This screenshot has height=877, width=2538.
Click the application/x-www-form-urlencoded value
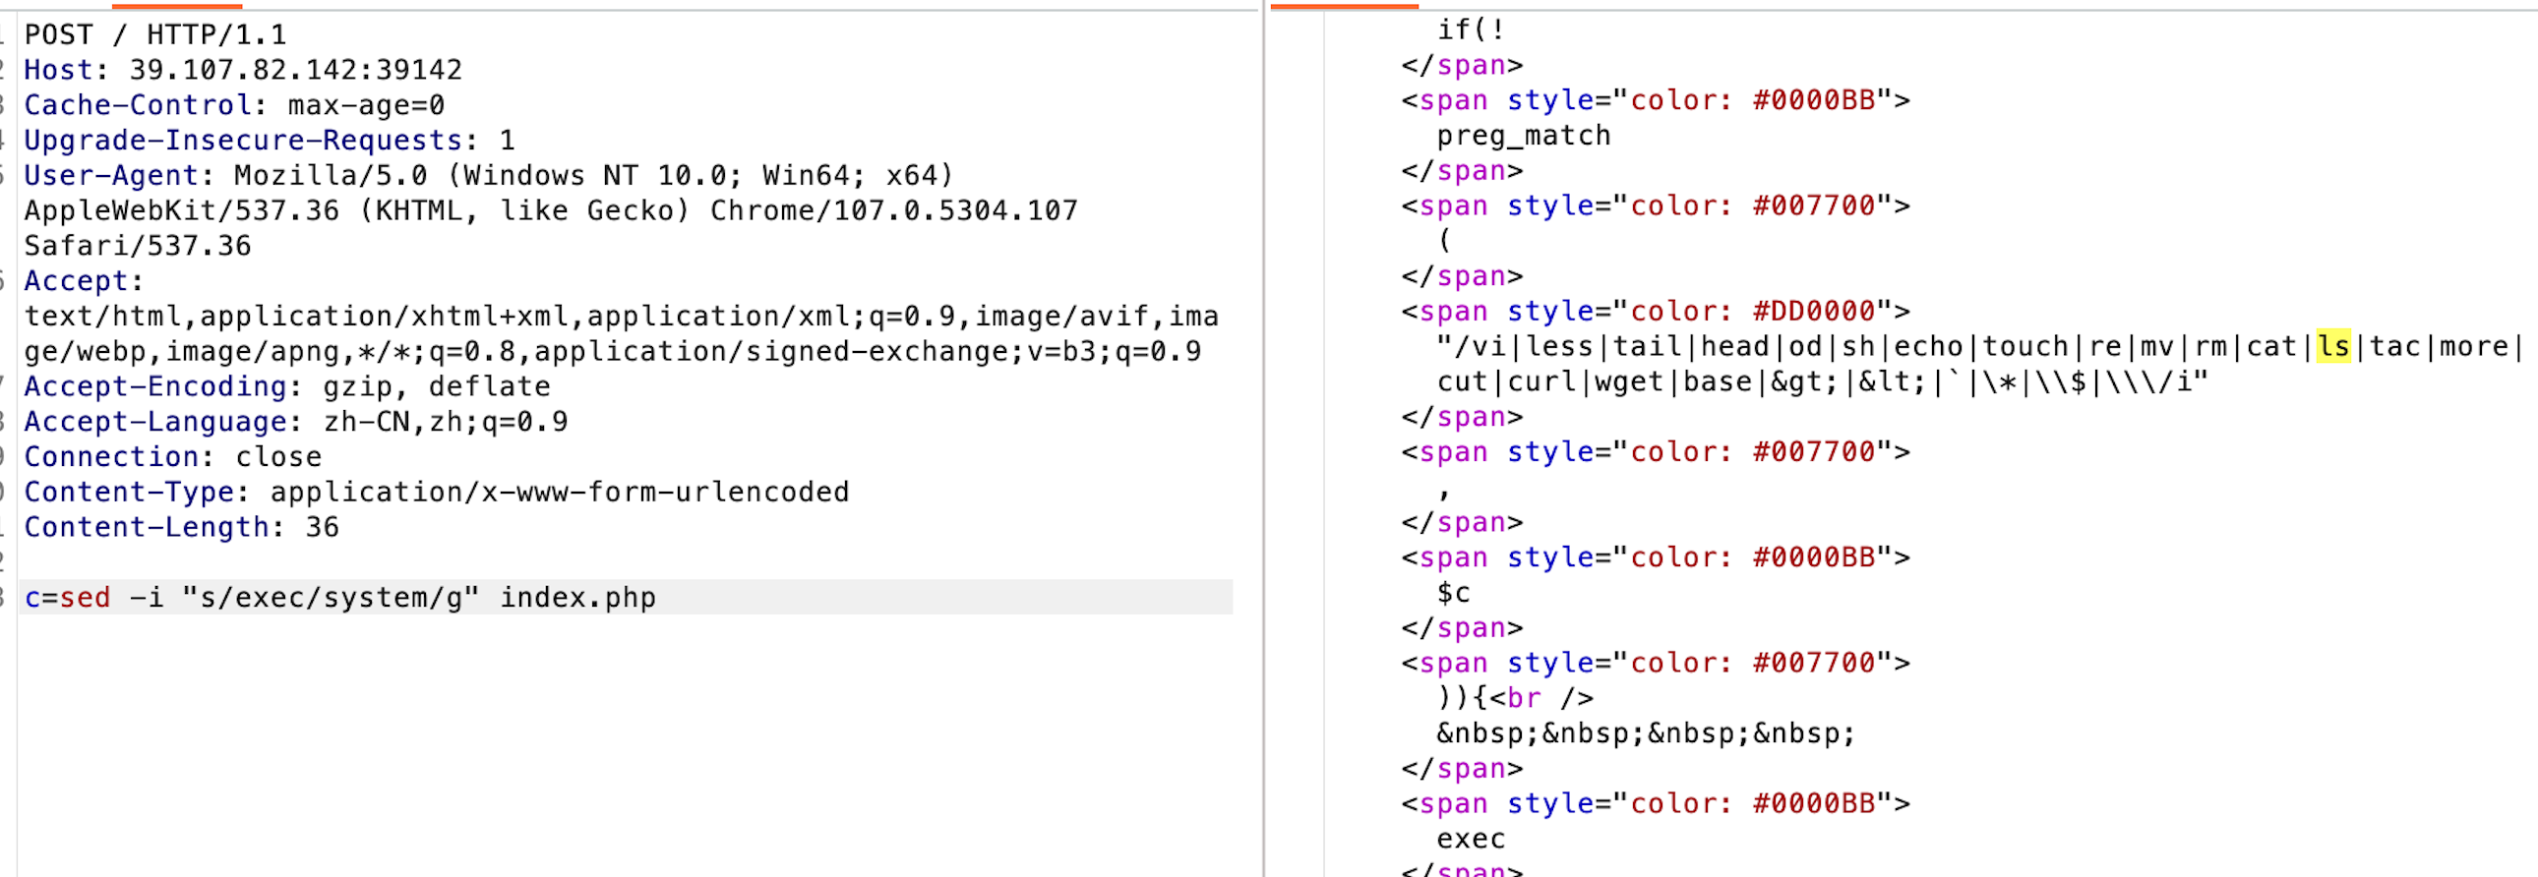(x=560, y=493)
